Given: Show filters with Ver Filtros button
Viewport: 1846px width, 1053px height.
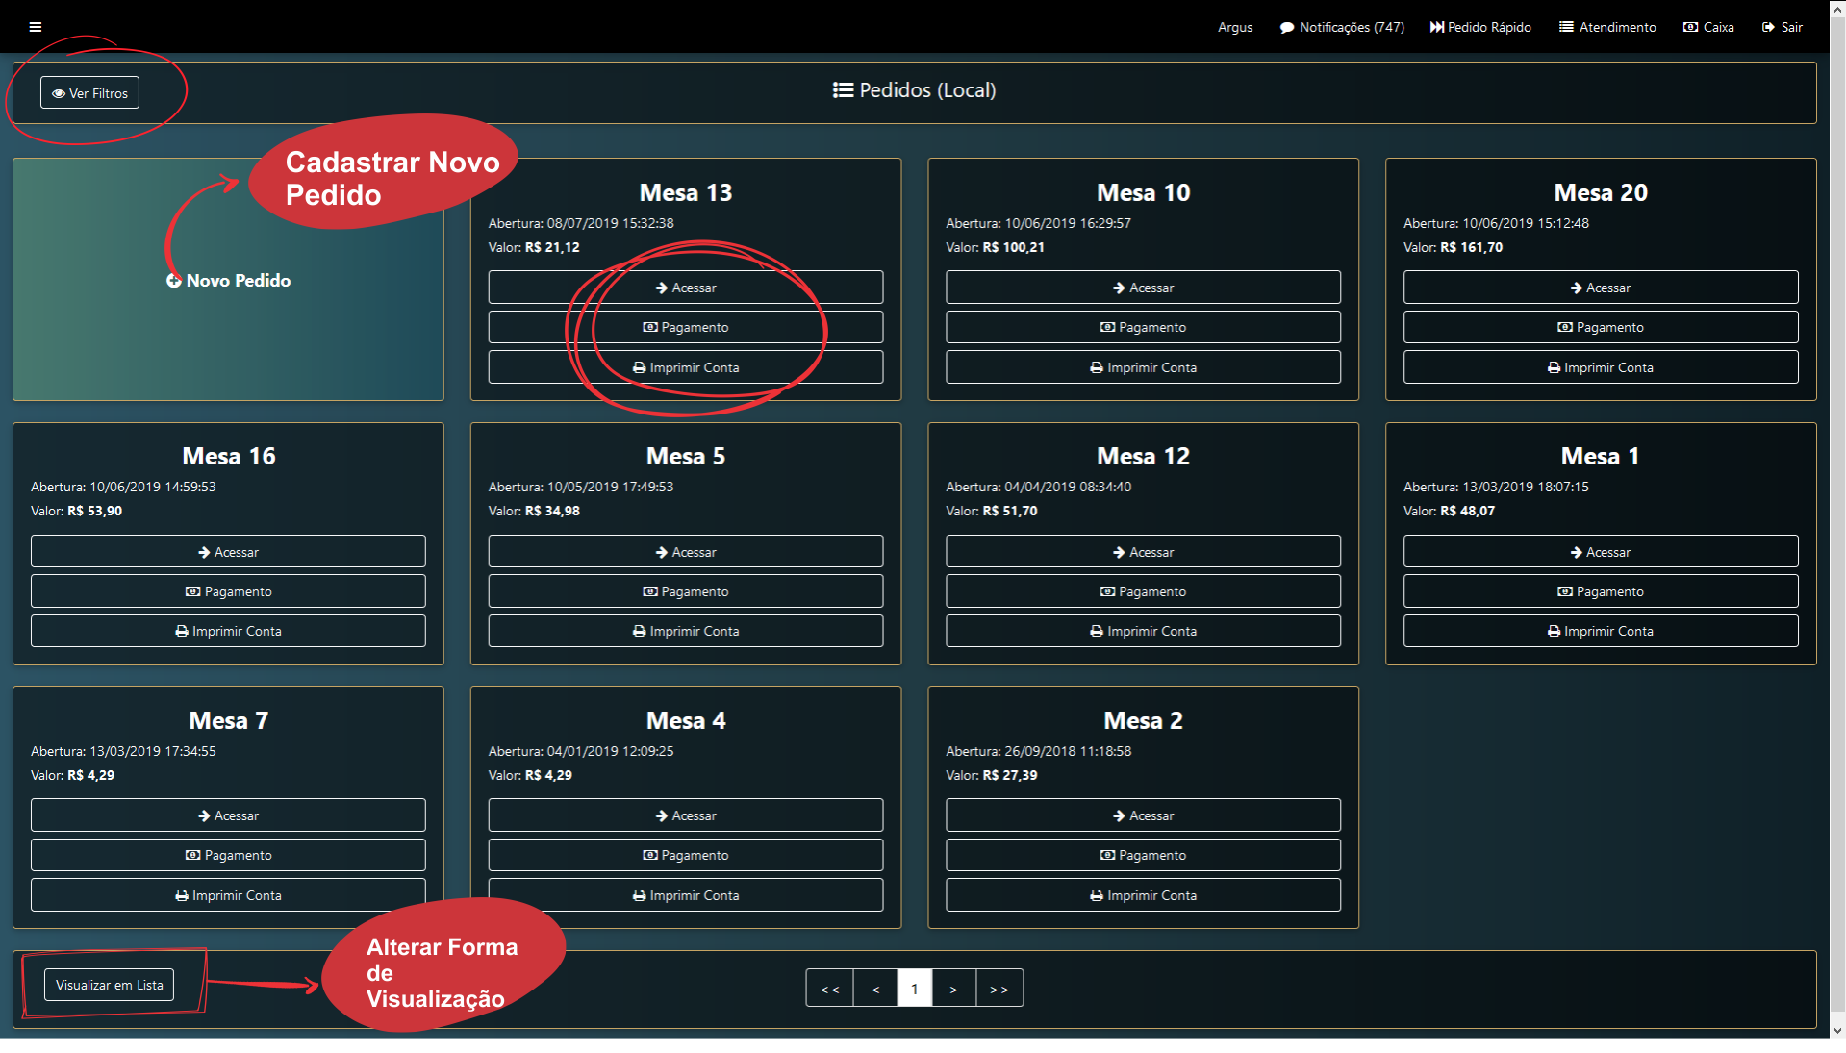Looking at the screenshot, I should click(x=89, y=93).
